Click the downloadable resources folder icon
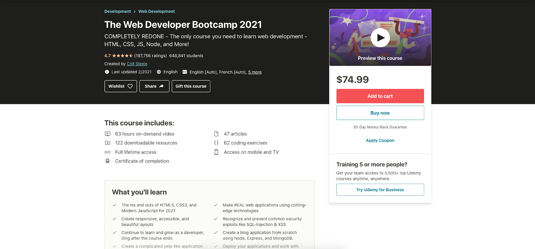This screenshot has height=249, width=535. point(107,143)
